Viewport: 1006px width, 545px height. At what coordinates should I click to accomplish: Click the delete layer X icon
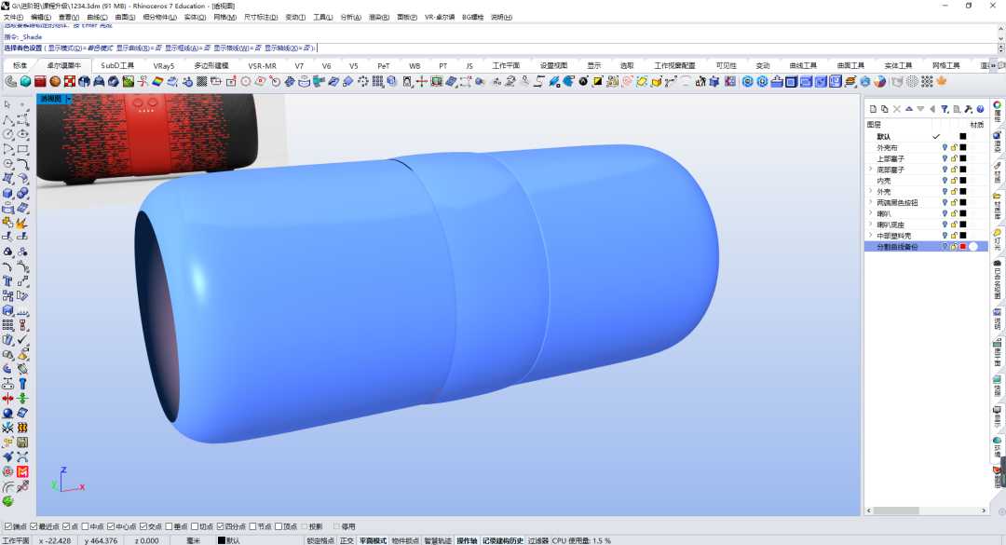[897, 109]
